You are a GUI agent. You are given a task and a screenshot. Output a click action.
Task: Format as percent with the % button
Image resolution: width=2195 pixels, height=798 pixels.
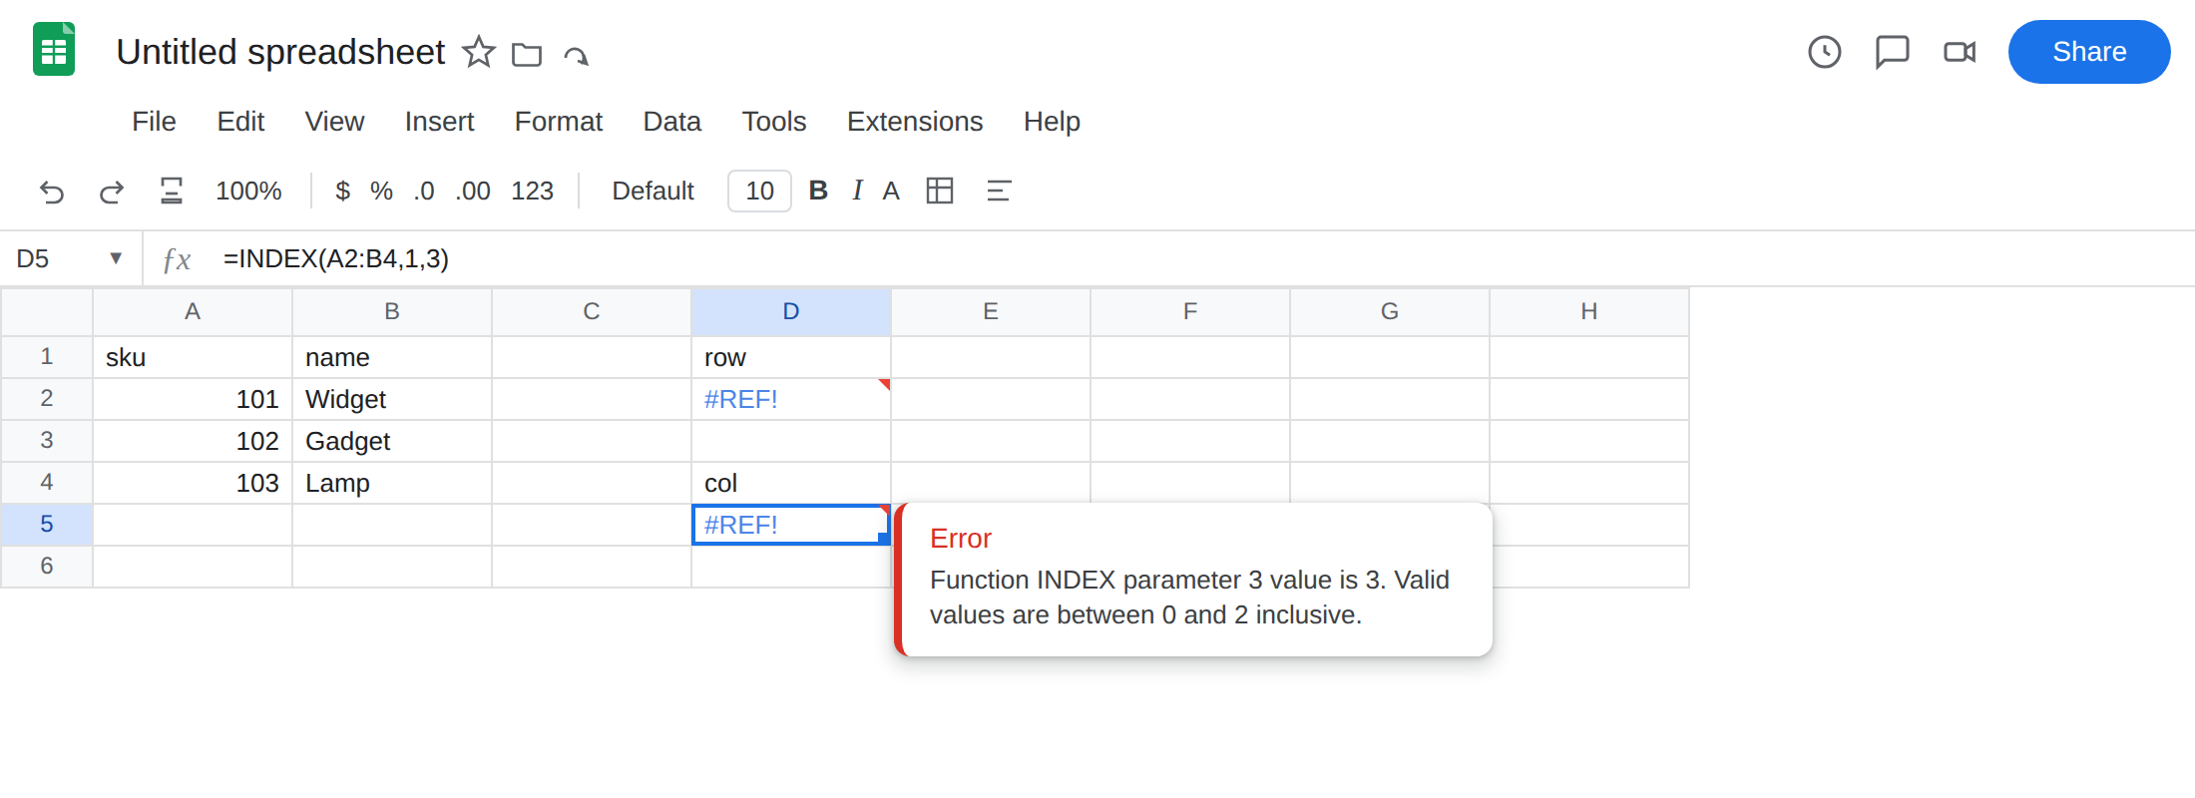[381, 191]
